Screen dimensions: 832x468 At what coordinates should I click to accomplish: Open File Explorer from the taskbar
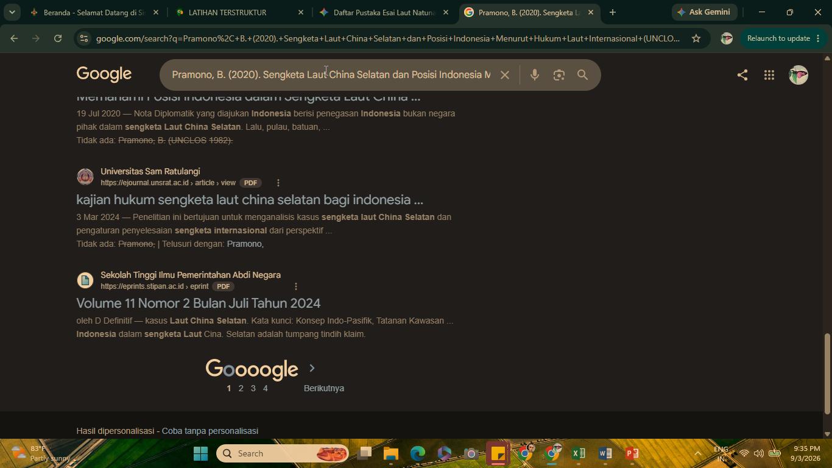[x=390, y=453]
